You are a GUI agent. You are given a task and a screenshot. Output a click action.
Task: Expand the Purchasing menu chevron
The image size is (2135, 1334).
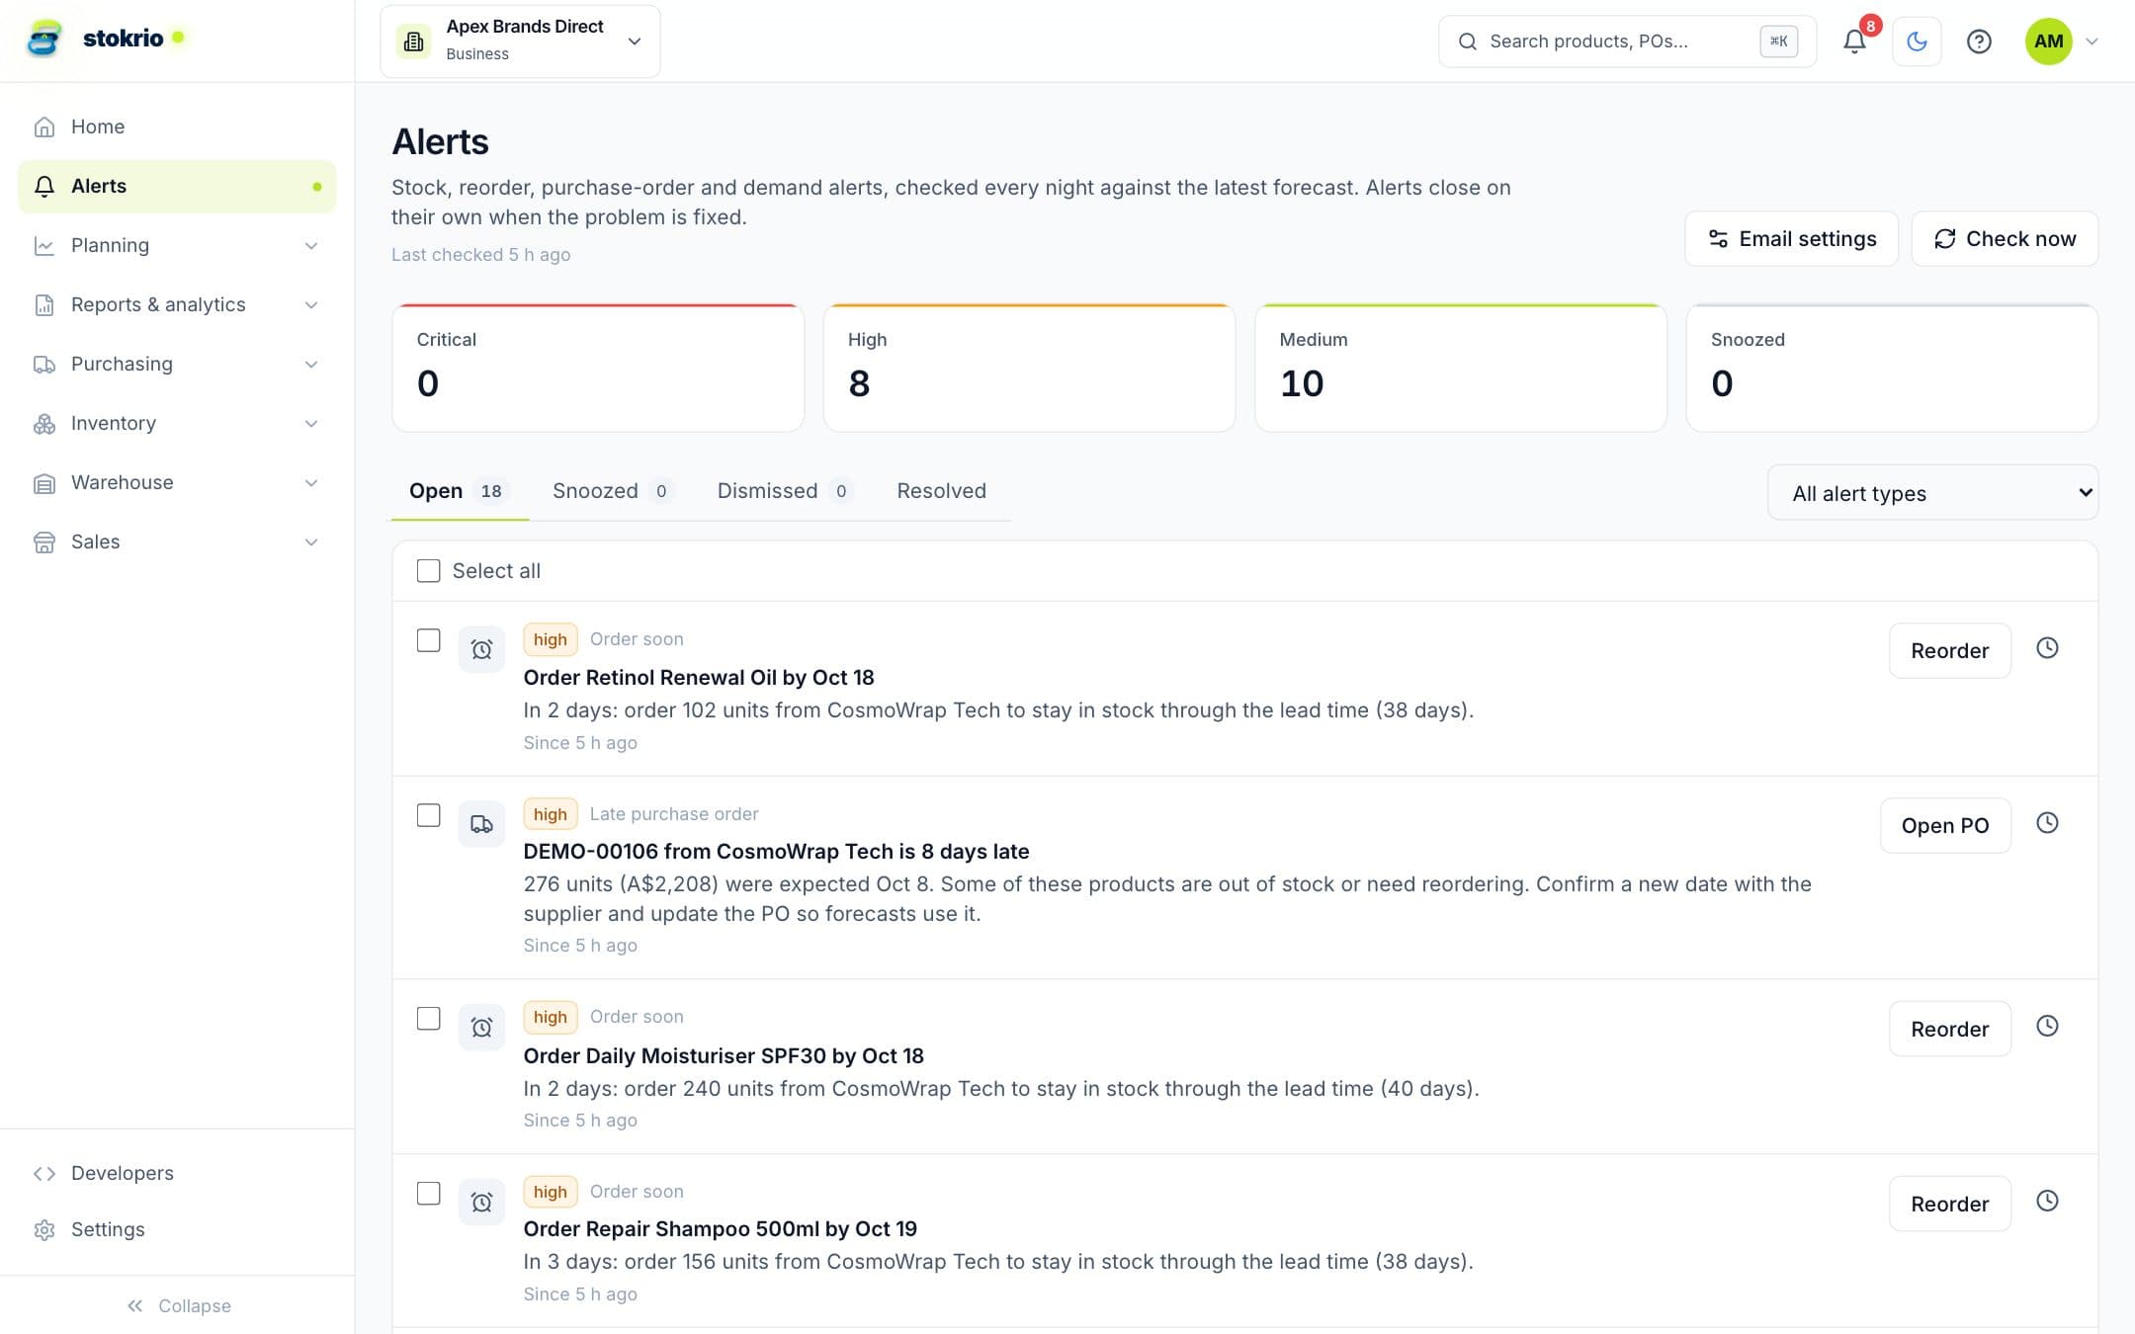click(x=311, y=364)
